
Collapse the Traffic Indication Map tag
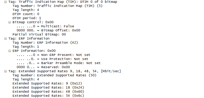[x=5, y=2]
